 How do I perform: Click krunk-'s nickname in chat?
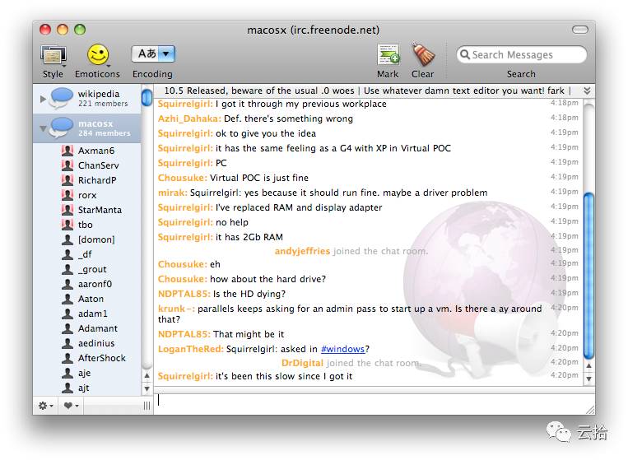[x=176, y=309]
